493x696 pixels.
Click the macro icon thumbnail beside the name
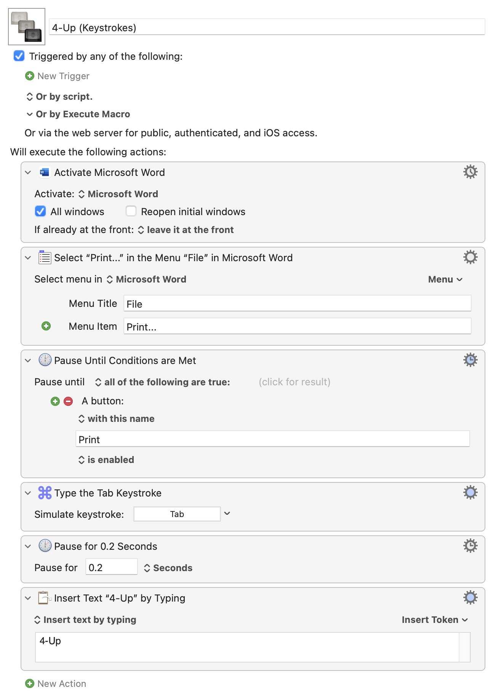(27, 27)
